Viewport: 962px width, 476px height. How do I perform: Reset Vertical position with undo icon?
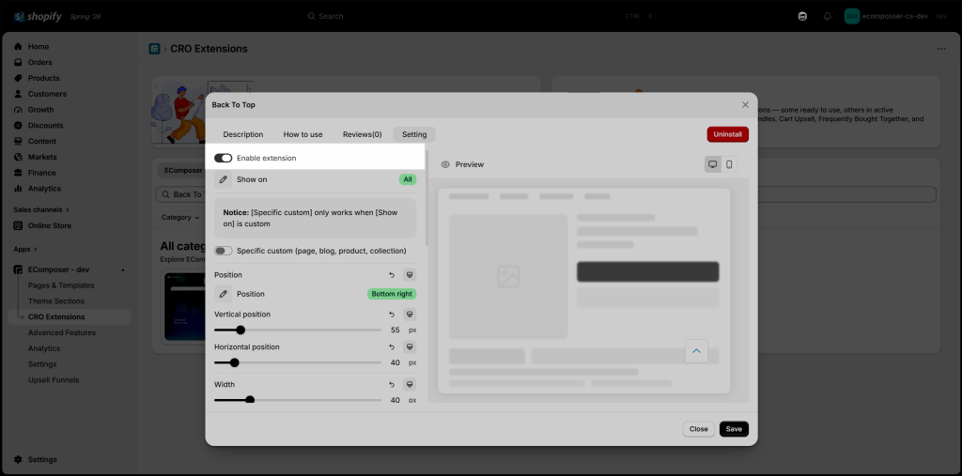click(x=392, y=315)
